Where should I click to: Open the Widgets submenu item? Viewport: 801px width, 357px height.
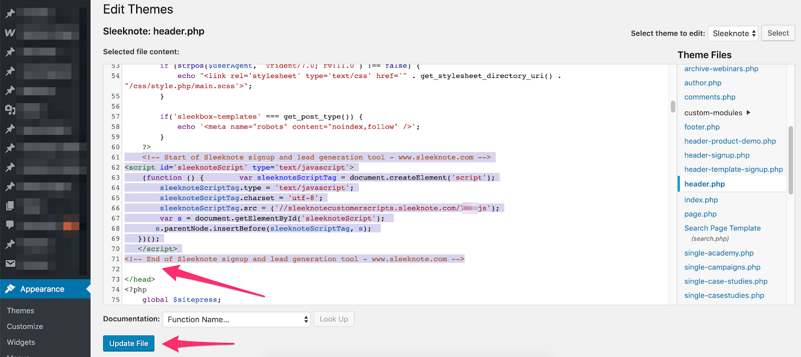(21, 342)
